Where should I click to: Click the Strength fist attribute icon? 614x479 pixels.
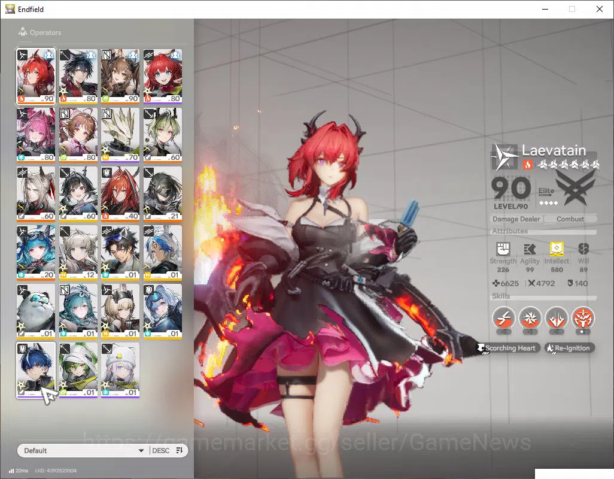pyautogui.click(x=503, y=248)
